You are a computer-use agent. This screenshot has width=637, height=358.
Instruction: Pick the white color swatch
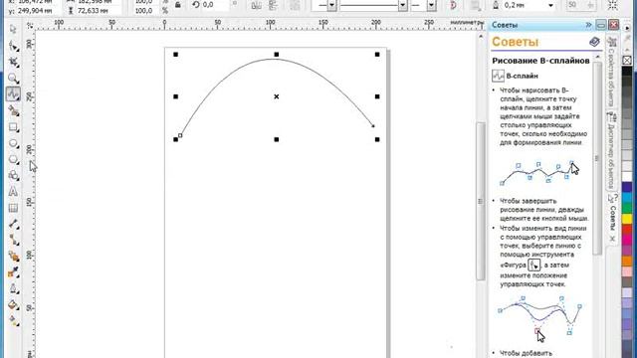(x=627, y=176)
